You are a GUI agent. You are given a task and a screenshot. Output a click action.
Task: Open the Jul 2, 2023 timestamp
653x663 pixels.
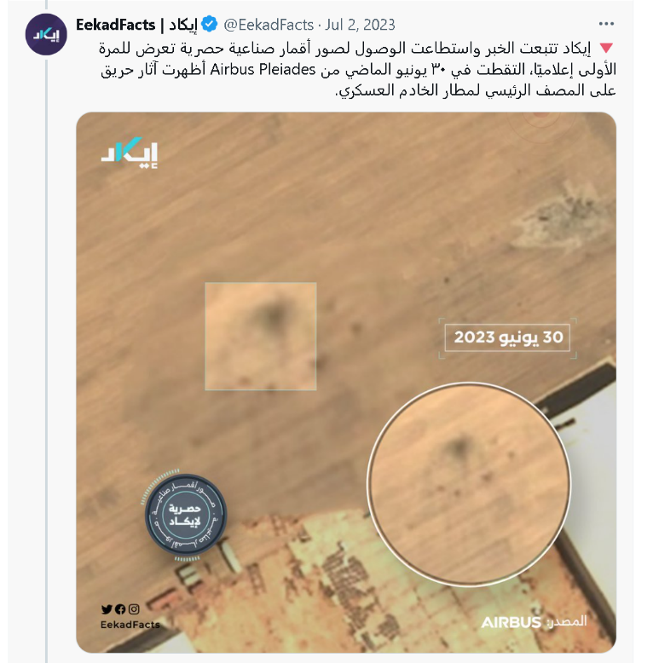[x=360, y=25]
